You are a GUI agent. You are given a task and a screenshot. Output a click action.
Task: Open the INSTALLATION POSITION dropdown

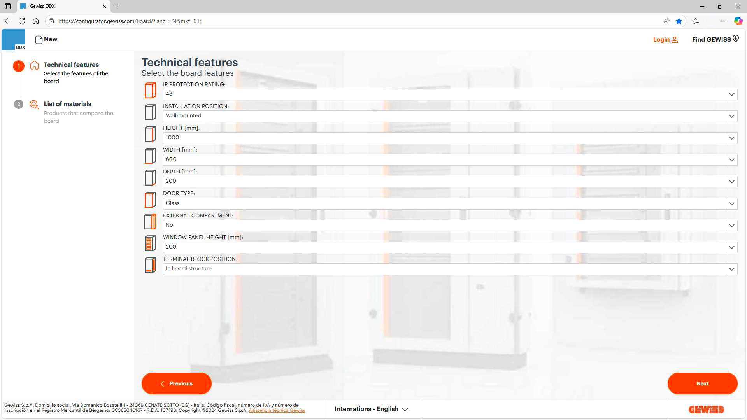pyautogui.click(x=731, y=116)
